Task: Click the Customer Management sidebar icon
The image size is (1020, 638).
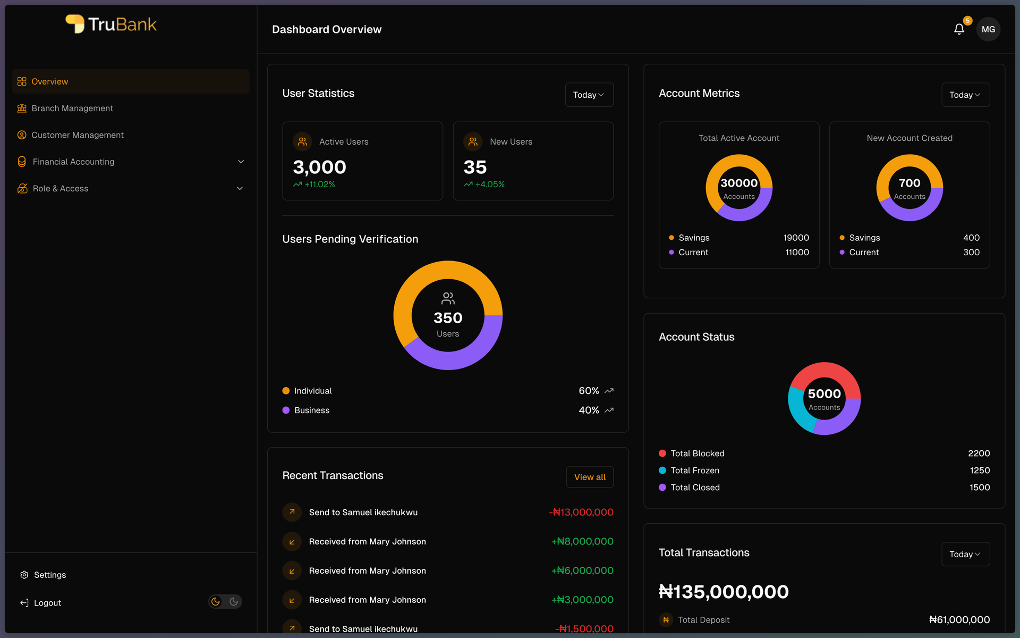Action: click(22, 135)
